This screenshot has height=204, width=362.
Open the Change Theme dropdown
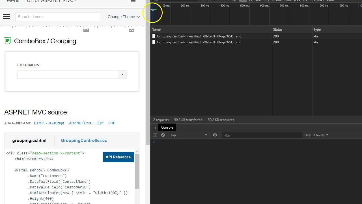tap(124, 17)
